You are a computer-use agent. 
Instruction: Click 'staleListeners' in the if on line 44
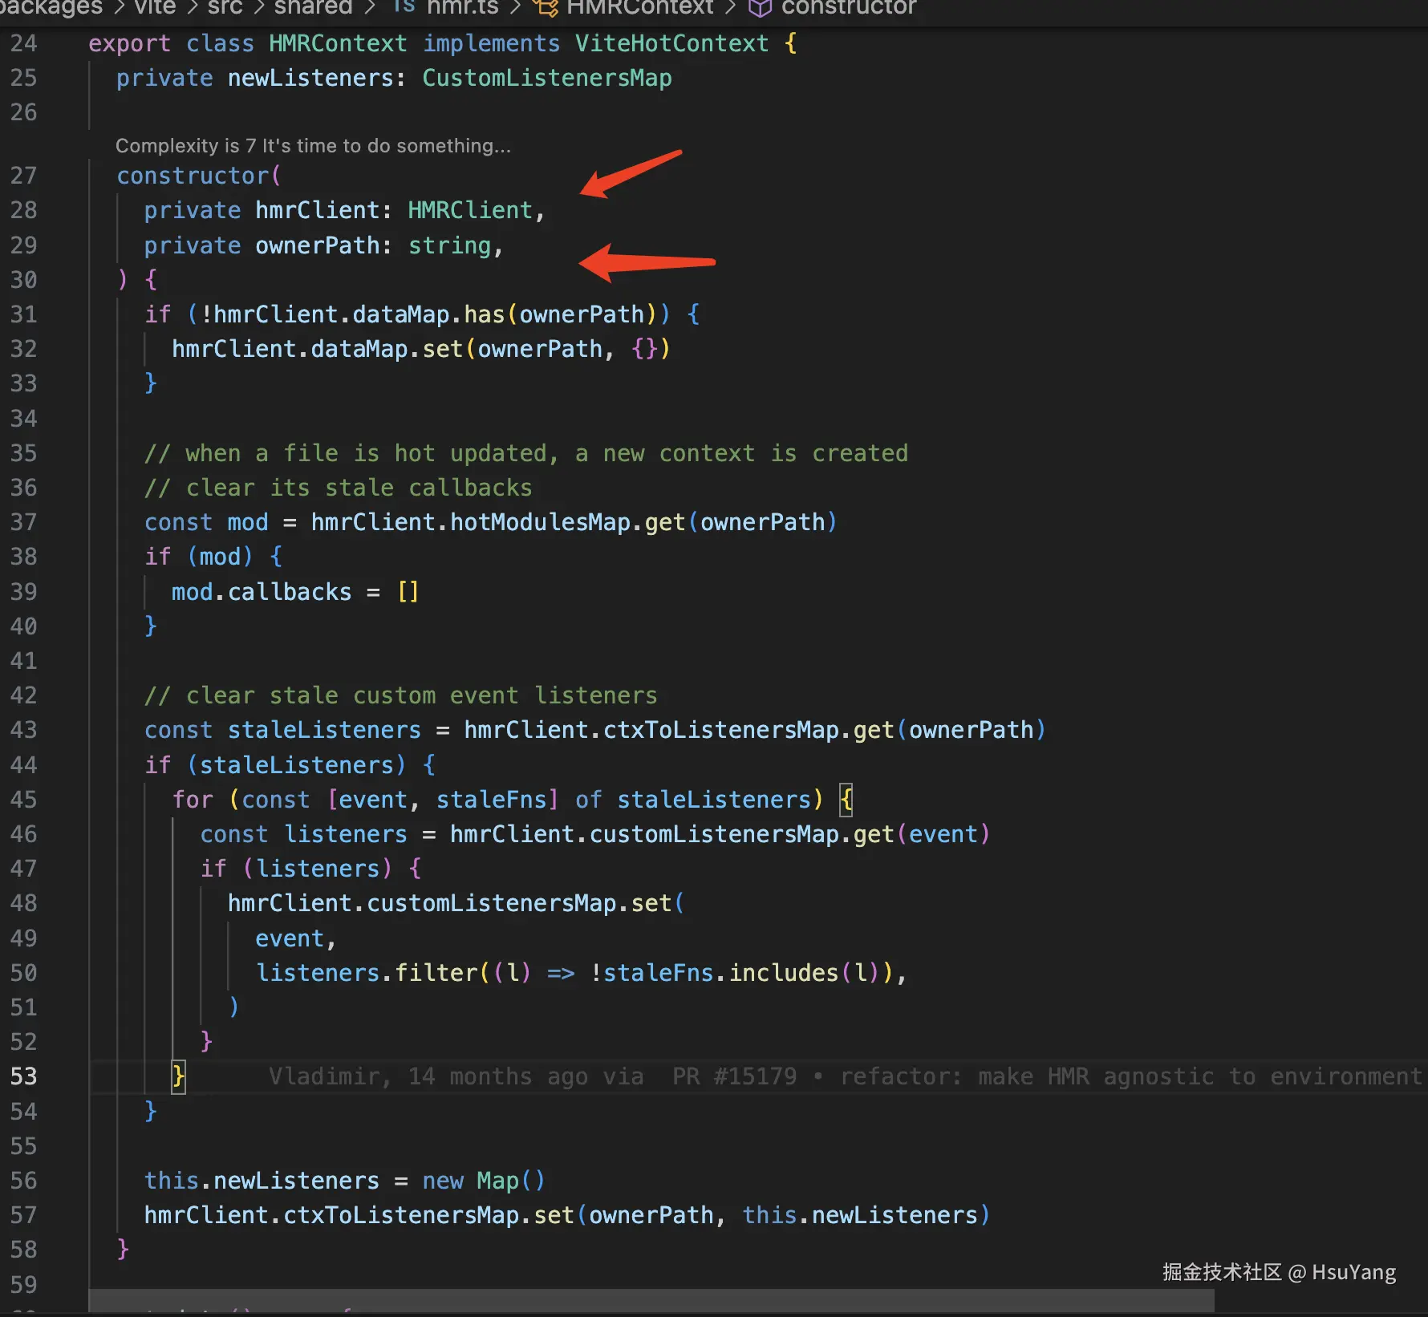click(x=297, y=765)
